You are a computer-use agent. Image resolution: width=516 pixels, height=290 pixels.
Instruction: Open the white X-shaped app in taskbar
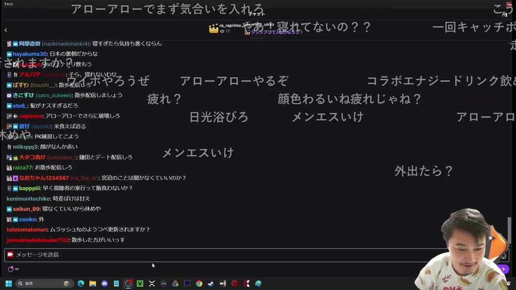point(152,284)
